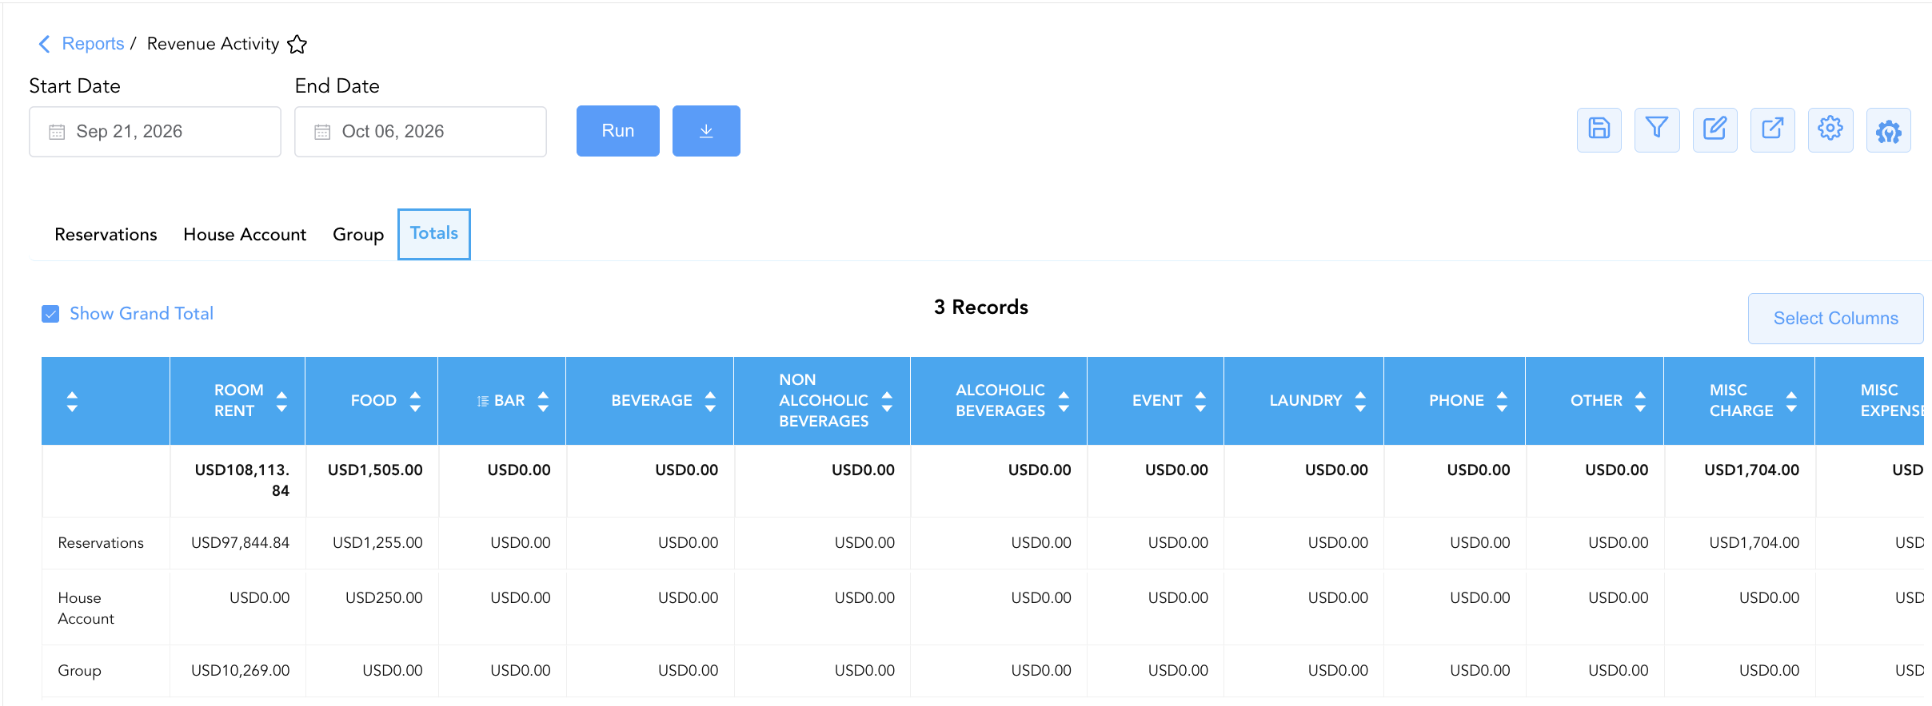Select the Totals tab

[x=434, y=234]
